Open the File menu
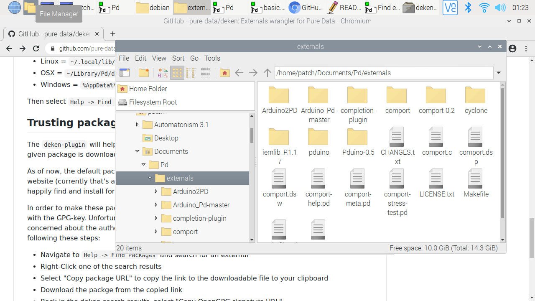The width and height of the screenshot is (535, 301). click(x=124, y=58)
